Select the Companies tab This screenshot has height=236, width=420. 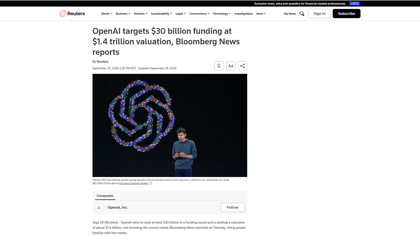coord(105,196)
